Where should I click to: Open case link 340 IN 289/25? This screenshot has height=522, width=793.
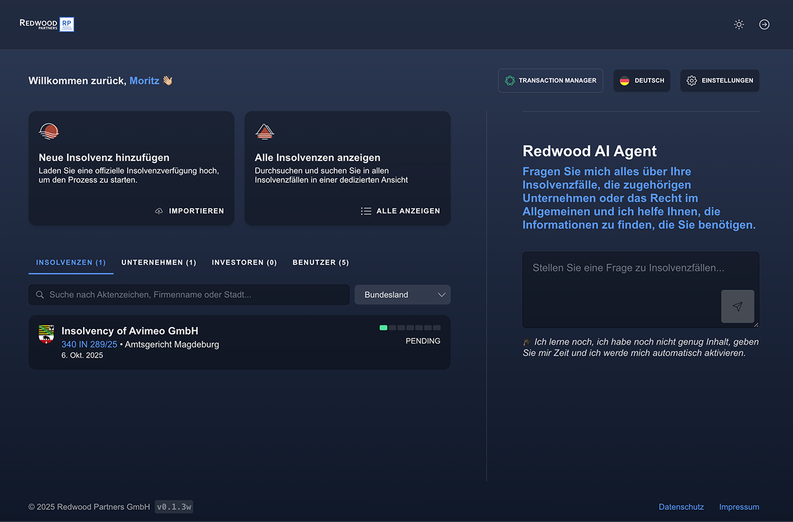coord(89,344)
